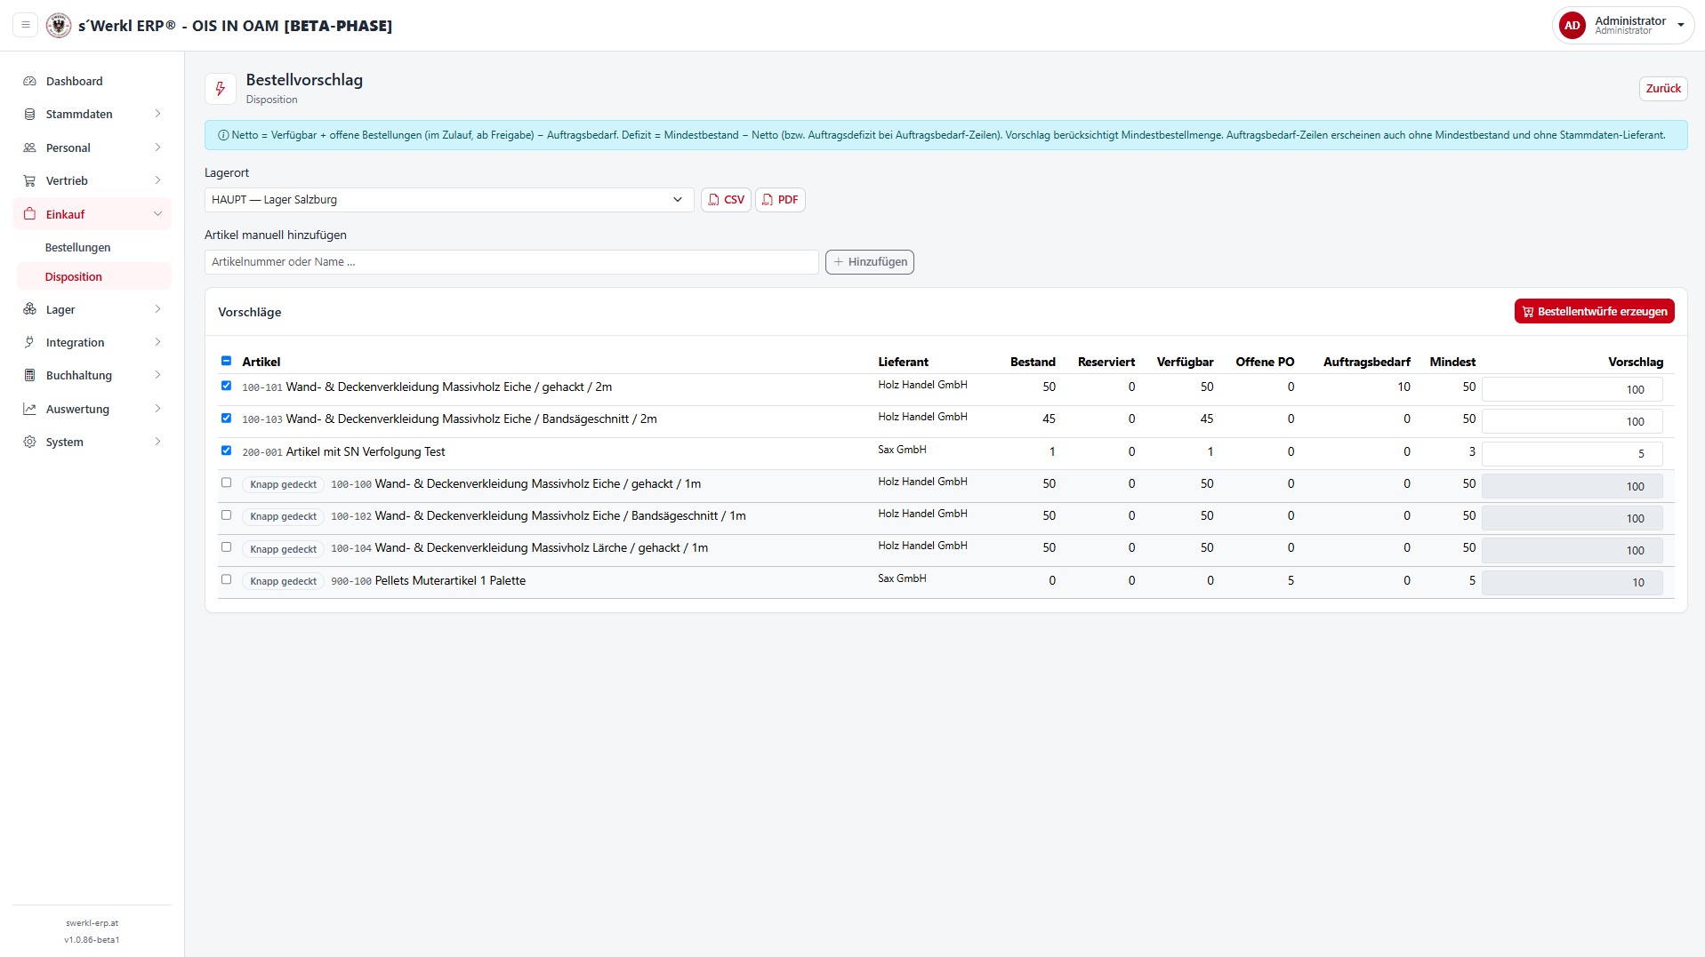Export the proposals as PDF
This screenshot has height=957, width=1705.
coord(780,200)
